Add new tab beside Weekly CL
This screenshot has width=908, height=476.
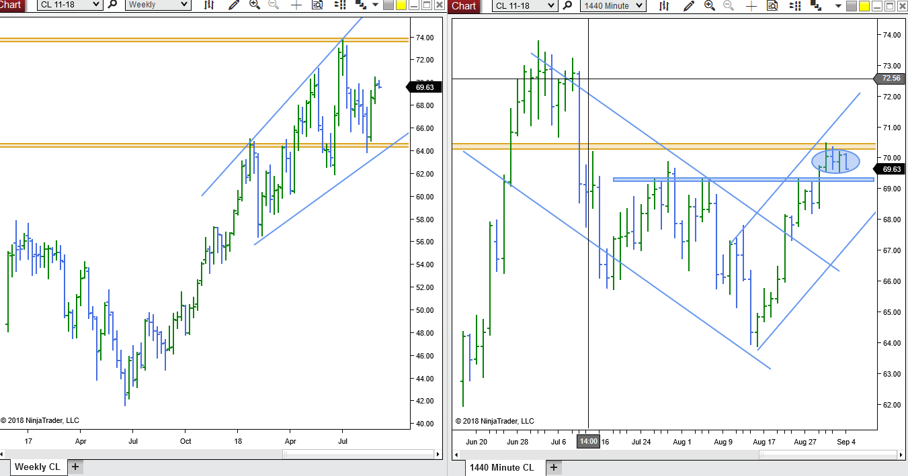click(75, 467)
